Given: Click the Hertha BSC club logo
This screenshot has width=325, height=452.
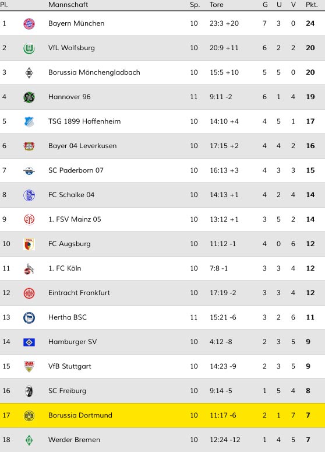Looking at the screenshot, I should (29, 318).
